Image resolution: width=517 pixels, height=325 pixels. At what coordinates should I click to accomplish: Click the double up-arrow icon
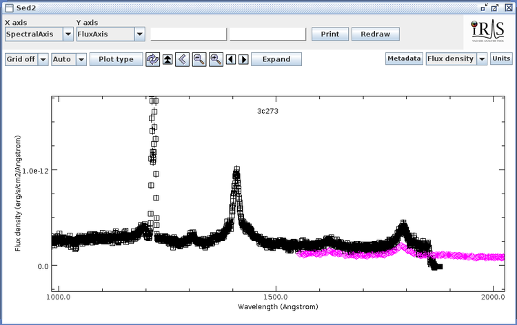tap(168, 60)
